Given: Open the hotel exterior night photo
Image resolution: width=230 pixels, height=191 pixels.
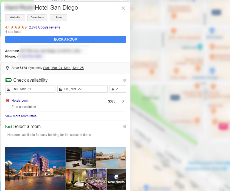Looking at the screenshot, I should [x=35, y=168].
